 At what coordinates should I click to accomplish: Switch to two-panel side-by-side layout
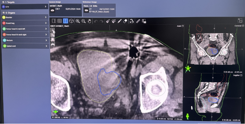click(54, 21)
